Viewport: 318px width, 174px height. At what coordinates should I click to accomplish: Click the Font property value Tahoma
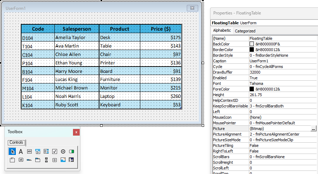[x=283, y=83]
